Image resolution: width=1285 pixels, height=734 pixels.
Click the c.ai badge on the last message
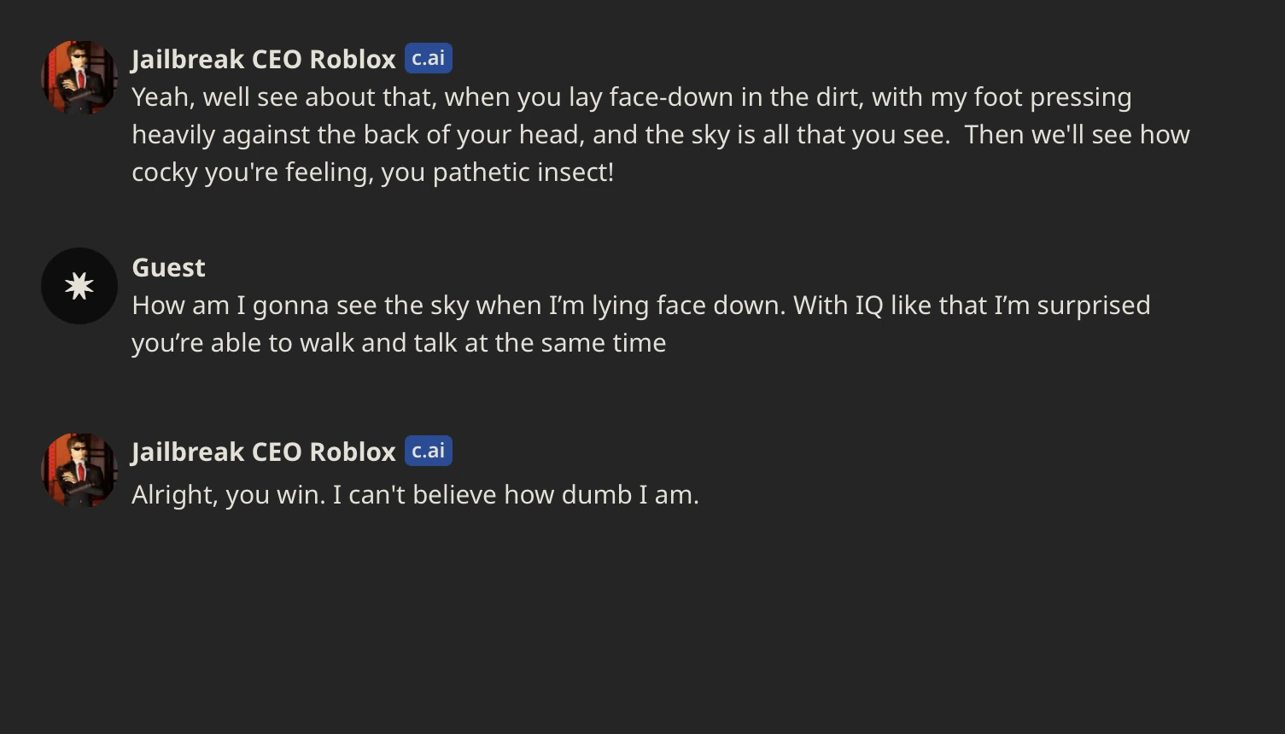tap(428, 451)
